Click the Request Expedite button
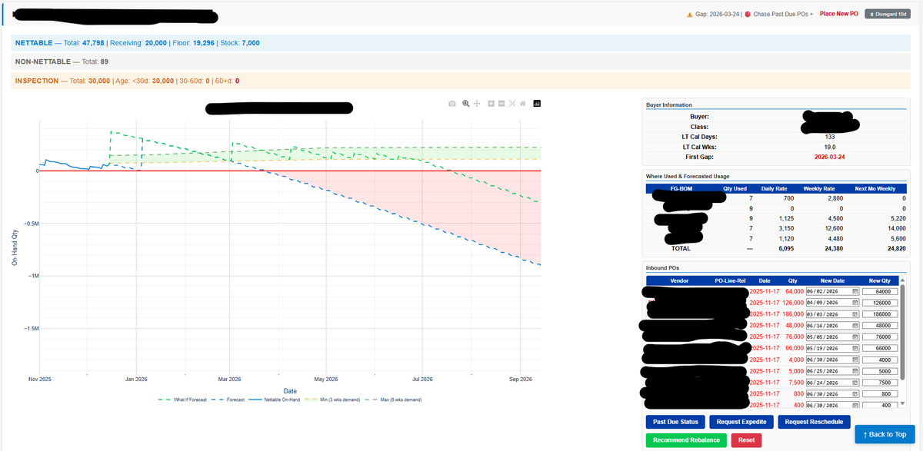923x451 pixels. (x=741, y=422)
